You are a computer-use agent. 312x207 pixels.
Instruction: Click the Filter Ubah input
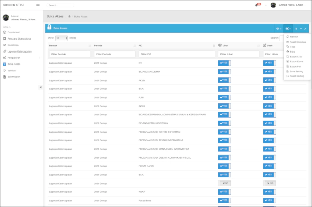[x=274, y=54]
